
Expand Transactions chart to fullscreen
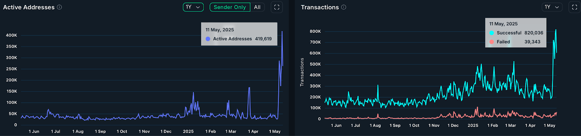click(574, 7)
